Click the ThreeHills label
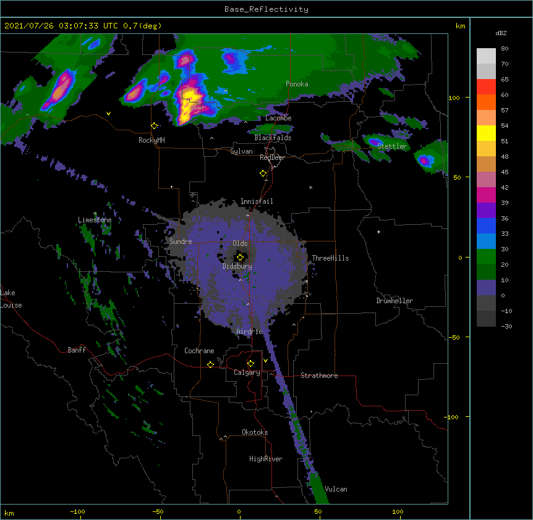The image size is (533, 520). point(330,258)
